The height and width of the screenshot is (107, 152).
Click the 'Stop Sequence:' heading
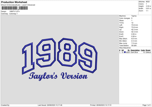click(x=125, y=48)
